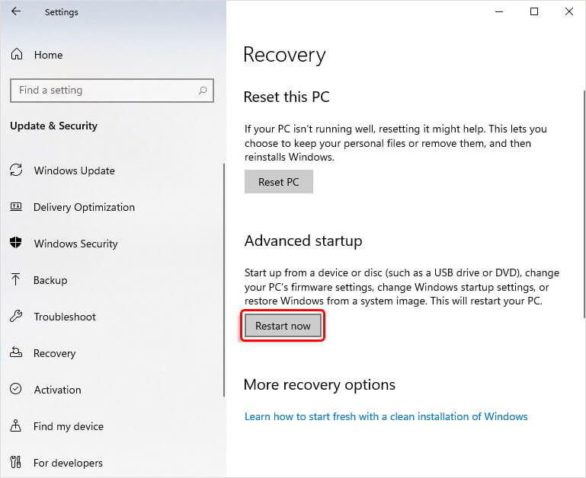The width and height of the screenshot is (586, 478).
Task: Click the Reset PC button
Action: [279, 182]
